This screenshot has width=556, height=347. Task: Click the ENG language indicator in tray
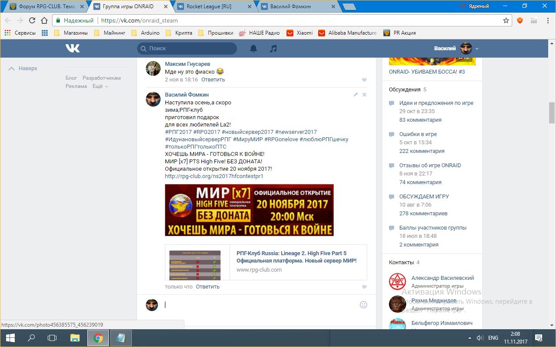pos(493,338)
